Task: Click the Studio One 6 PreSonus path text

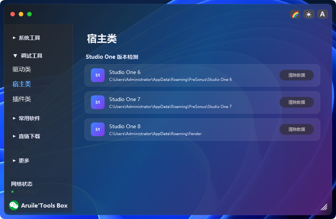Action: pyautogui.click(x=170, y=79)
